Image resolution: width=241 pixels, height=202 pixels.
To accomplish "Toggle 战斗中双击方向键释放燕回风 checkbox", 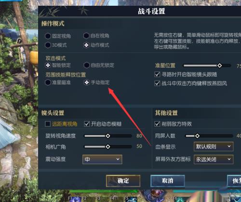I will coord(157,83).
